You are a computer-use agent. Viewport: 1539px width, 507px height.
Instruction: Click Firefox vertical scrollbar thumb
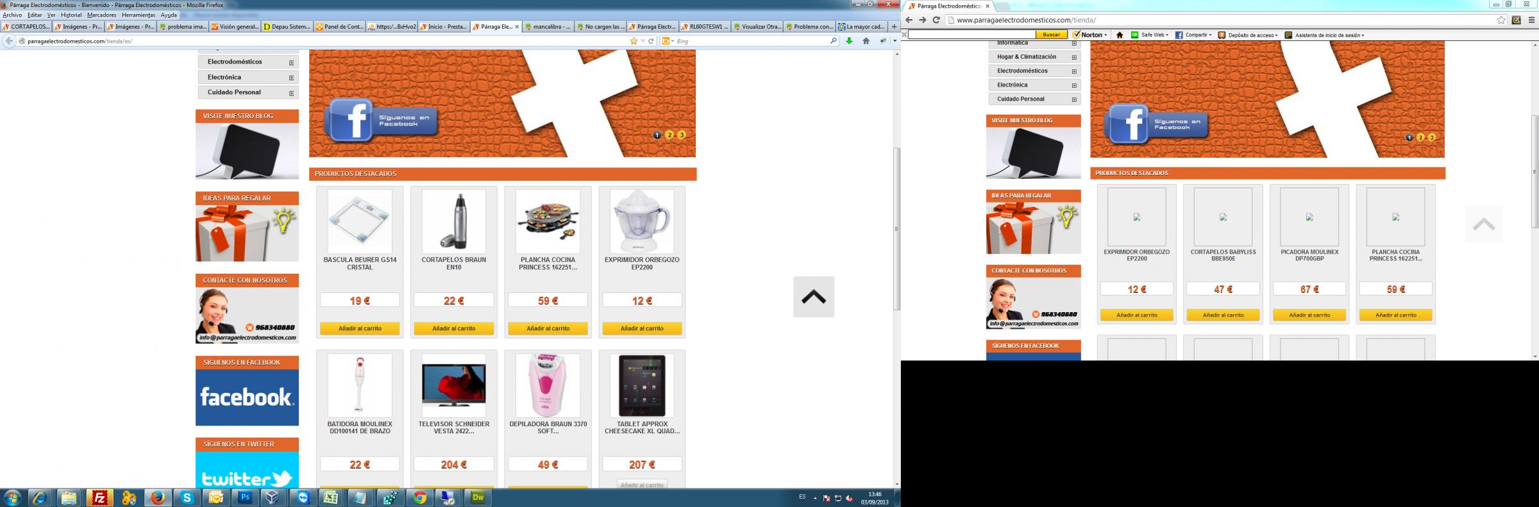(897, 229)
